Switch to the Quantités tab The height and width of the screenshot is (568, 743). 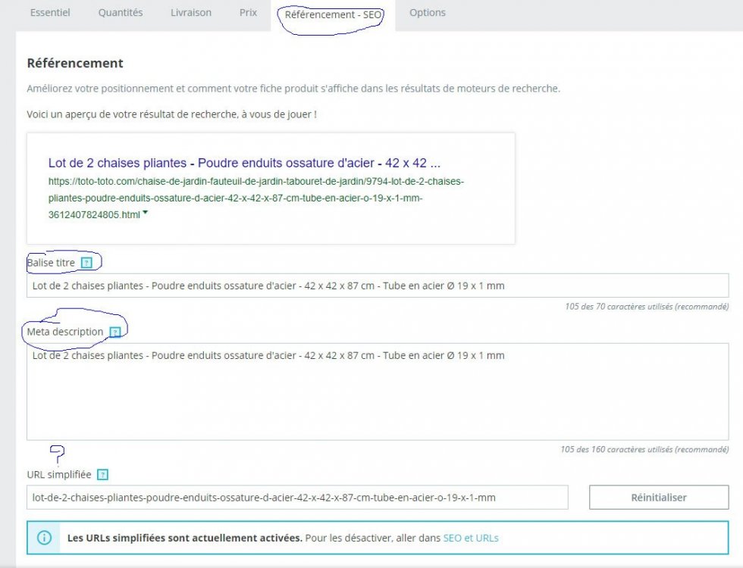click(121, 13)
